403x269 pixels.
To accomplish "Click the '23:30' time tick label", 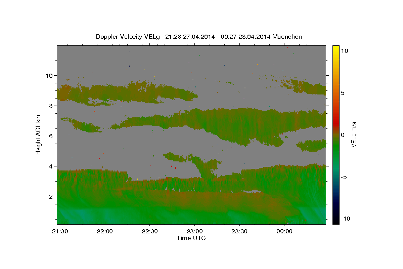I will point(239,231).
